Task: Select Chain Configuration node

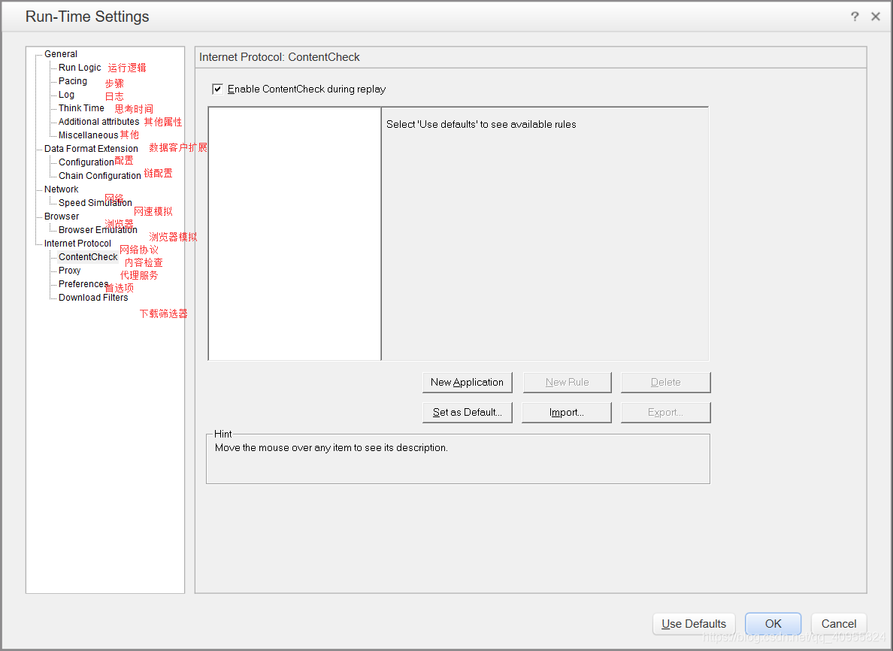Action: tap(100, 176)
